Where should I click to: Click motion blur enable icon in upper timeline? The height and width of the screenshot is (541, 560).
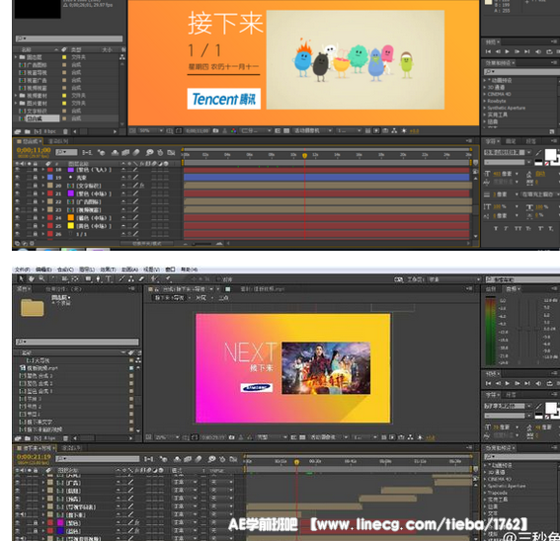136,153
